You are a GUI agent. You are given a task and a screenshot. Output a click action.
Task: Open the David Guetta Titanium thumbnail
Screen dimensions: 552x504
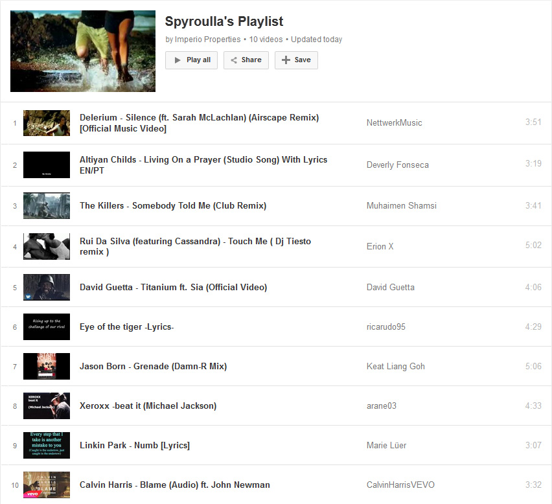click(x=47, y=287)
